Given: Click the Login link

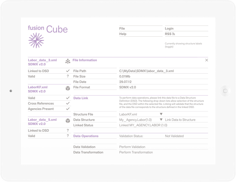Looking at the screenshot, I should 169,29.
